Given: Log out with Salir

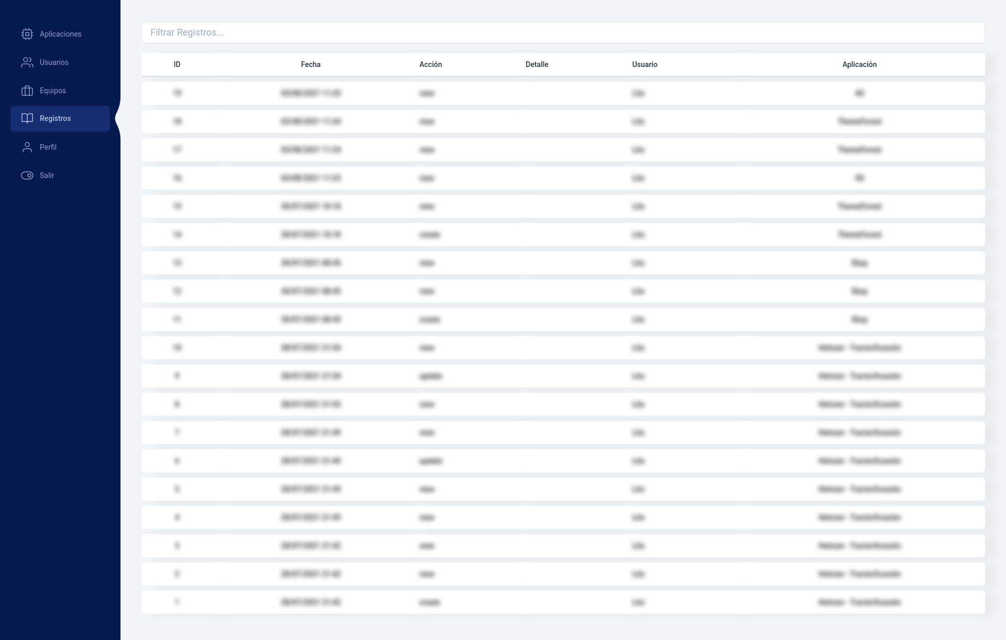Looking at the screenshot, I should [60, 175].
